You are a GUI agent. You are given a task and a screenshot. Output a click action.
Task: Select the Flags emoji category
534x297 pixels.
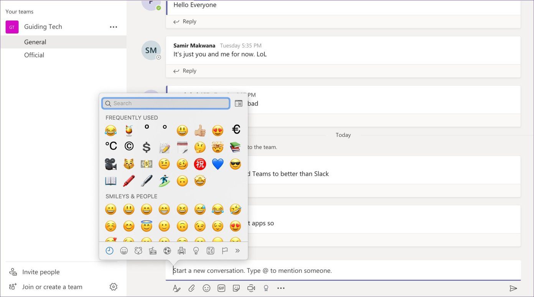coord(225,251)
